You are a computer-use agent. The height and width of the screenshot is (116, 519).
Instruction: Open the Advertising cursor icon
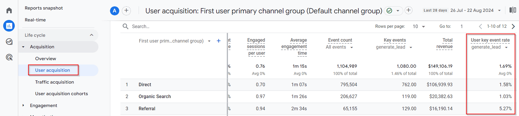point(9,57)
